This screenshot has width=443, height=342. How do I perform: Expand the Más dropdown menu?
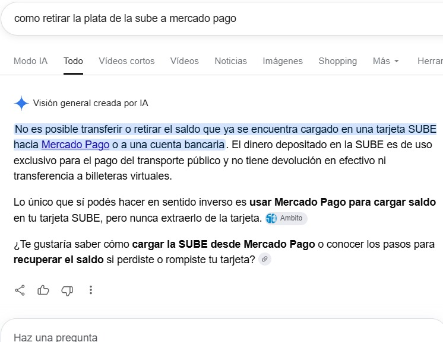pyautogui.click(x=385, y=61)
